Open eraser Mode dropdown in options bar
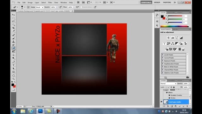Image resolution: width=202 pixels, height=114 pixels. tap(39, 7)
